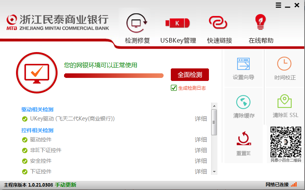
Task: Click the 清除缓存 globe icon
Action: [x=243, y=102]
